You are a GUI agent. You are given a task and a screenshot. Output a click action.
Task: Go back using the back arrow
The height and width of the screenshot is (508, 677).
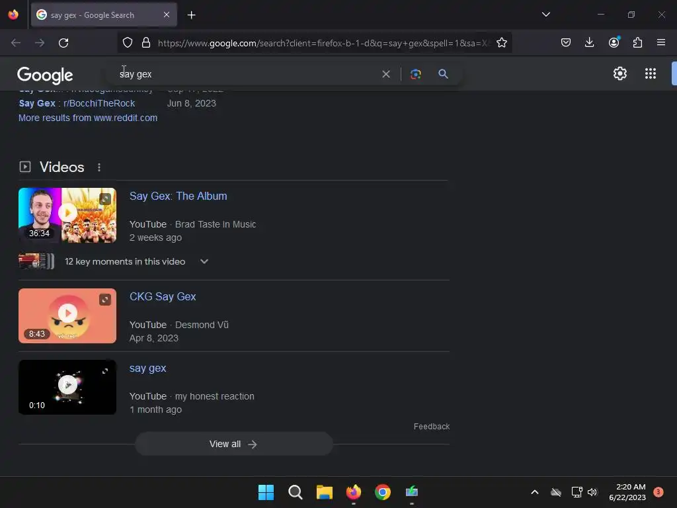tap(16, 43)
